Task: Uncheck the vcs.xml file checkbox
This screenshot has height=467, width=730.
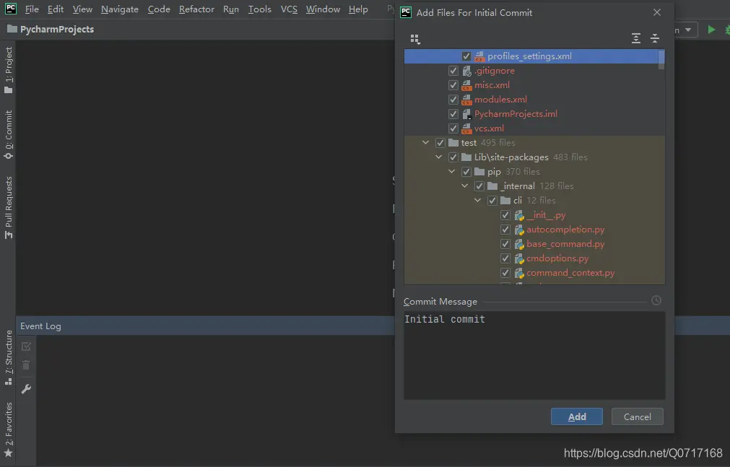Action: [x=453, y=128]
